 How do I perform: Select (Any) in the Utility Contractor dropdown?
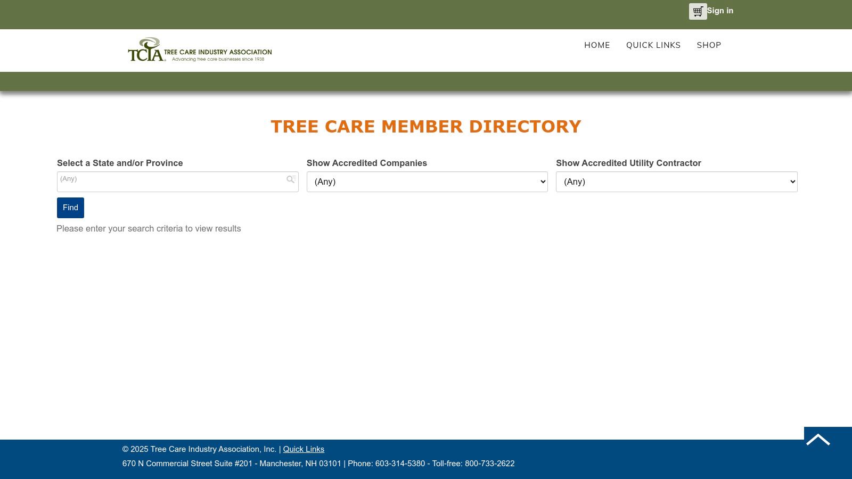[676, 181]
